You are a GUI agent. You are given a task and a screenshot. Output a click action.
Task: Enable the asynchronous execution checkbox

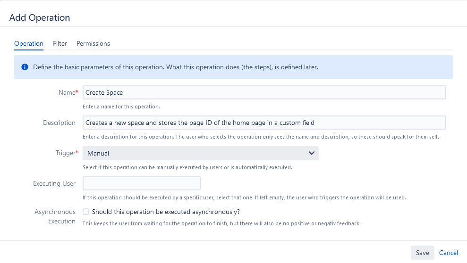point(86,212)
